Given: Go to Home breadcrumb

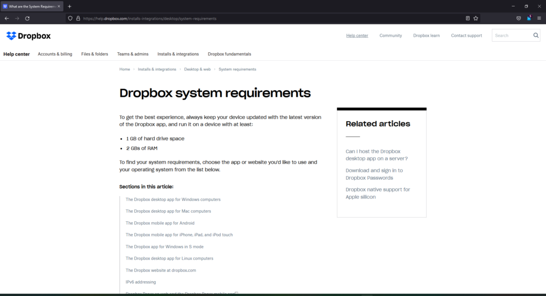Looking at the screenshot, I should [124, 69].
